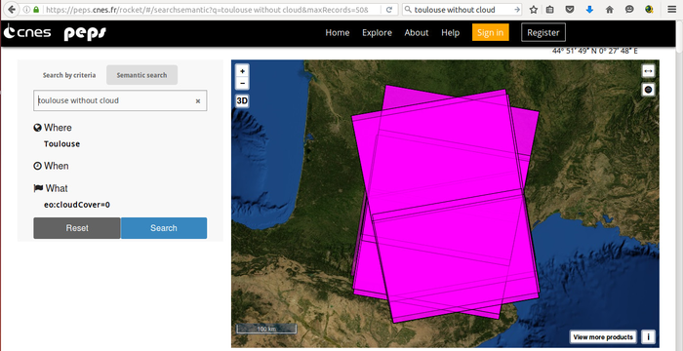Click the globe extension icon in the toolbar
The height and width of the screenshot is (351, 683).
pyautogui.click(x=650, y=10)
